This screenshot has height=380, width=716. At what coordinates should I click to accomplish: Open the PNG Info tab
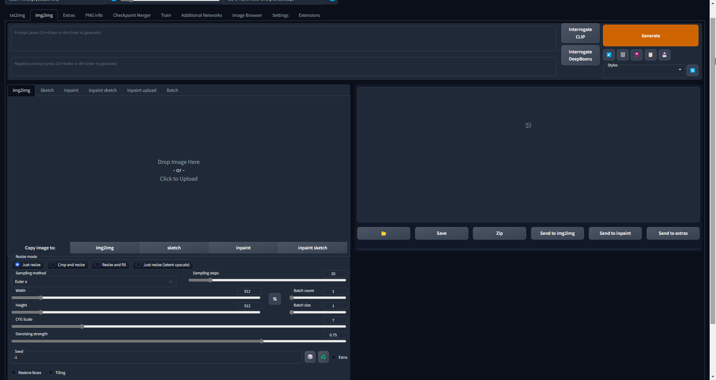pyautogui.click(x=94, y=15)
